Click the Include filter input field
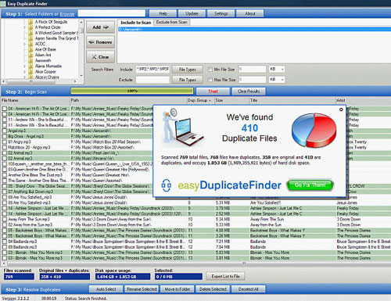The image size is (391, 301). 152,70
